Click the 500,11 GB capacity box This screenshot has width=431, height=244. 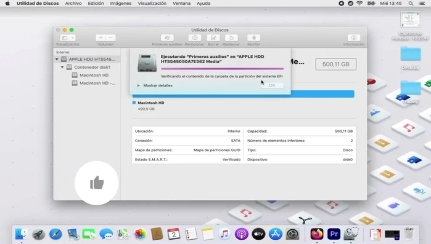[x=336, y=64]
